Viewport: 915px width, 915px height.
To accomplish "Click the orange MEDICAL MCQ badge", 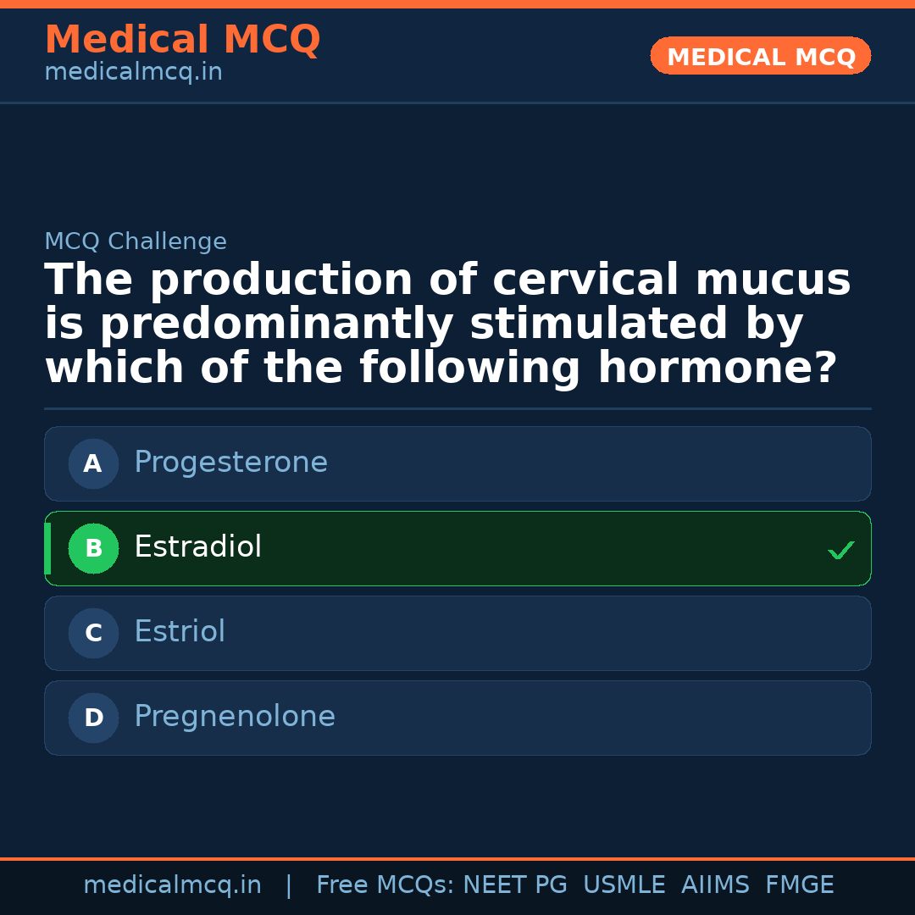I will pyautogui.click(x=760, y=56).
